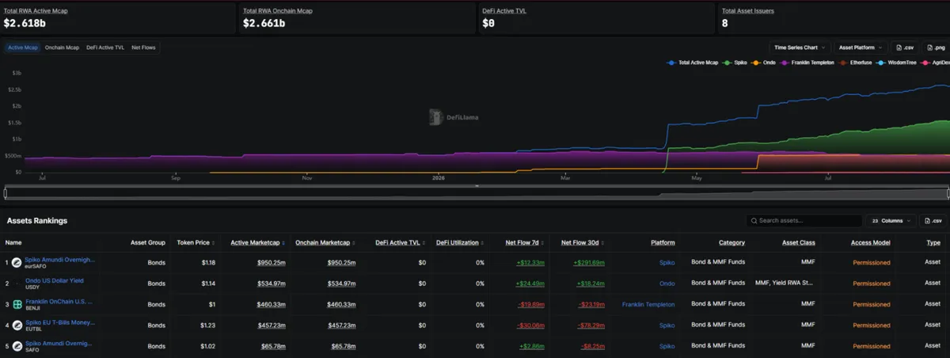Click the MMF, Yield RWA St... asset class cell

pos(785,284)
